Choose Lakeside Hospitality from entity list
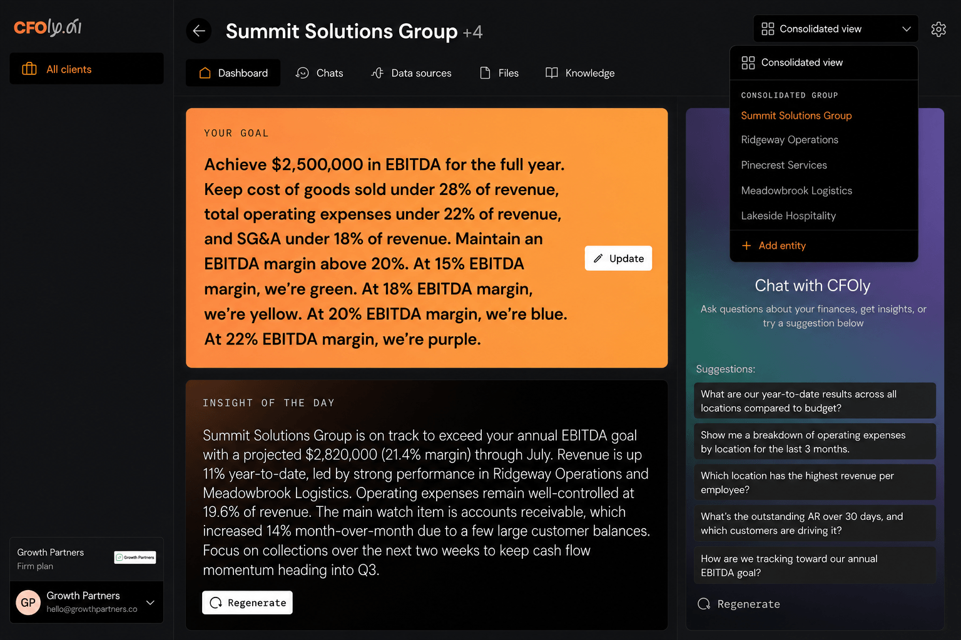The image size is (961, 640). 788,216
